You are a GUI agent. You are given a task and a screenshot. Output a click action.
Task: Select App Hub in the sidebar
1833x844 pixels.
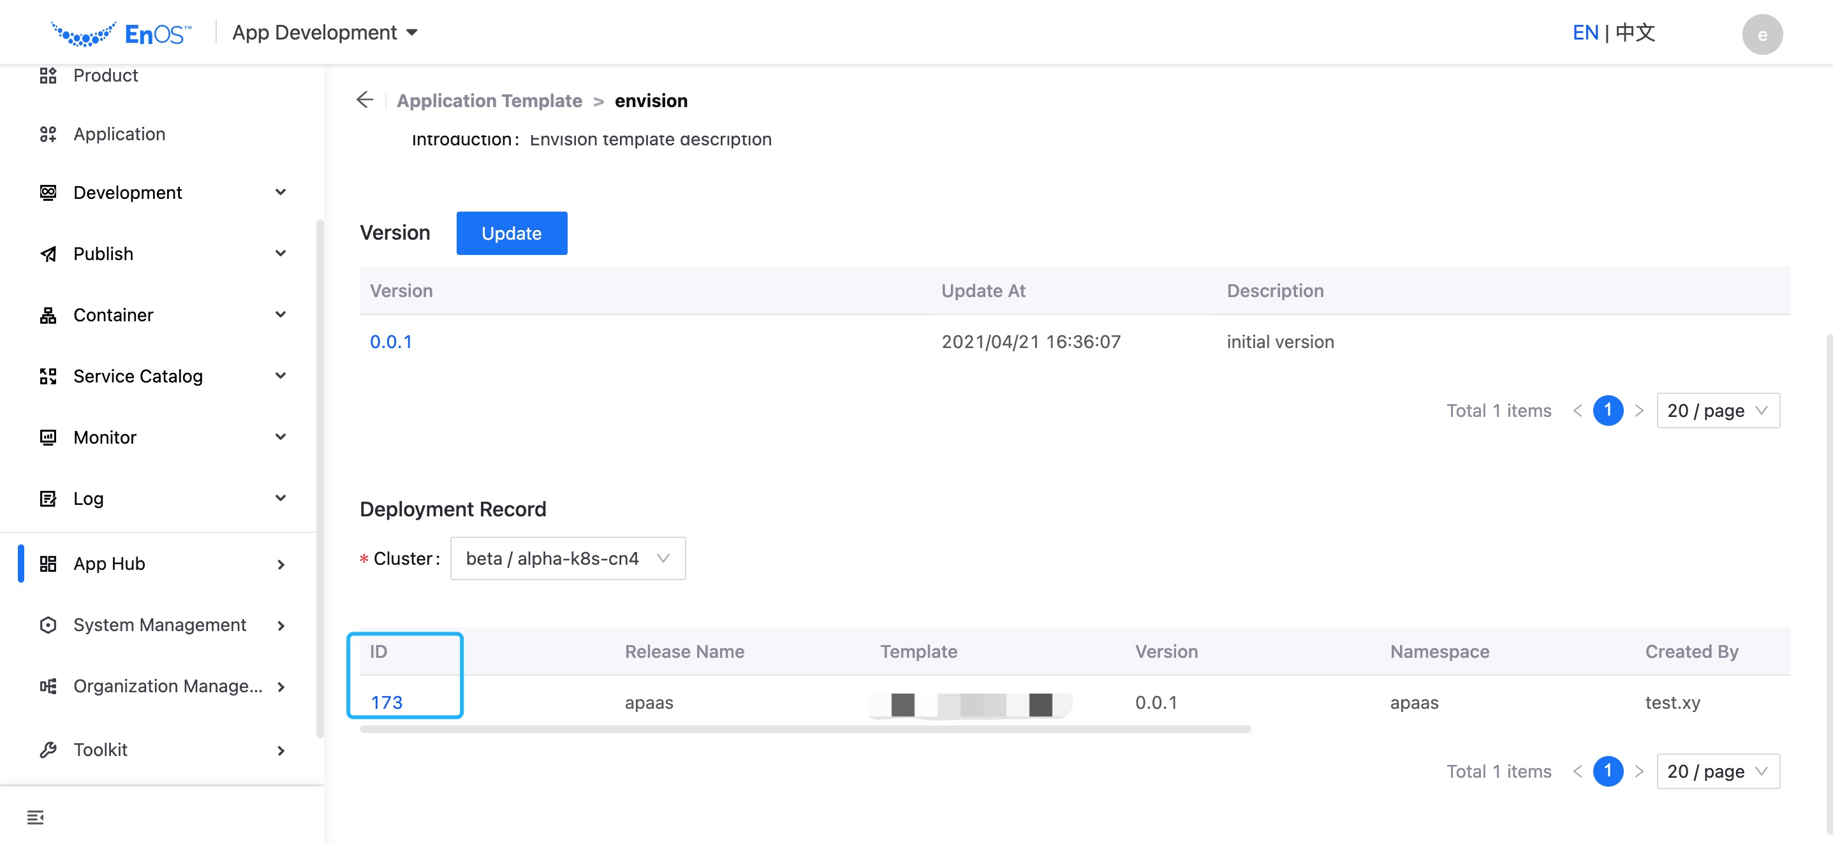pyautogui.click(x=109, y=564)
